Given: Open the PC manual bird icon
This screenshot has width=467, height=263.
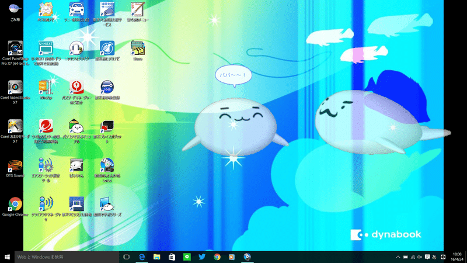Looking at the screenshot, I should point(76,126).
